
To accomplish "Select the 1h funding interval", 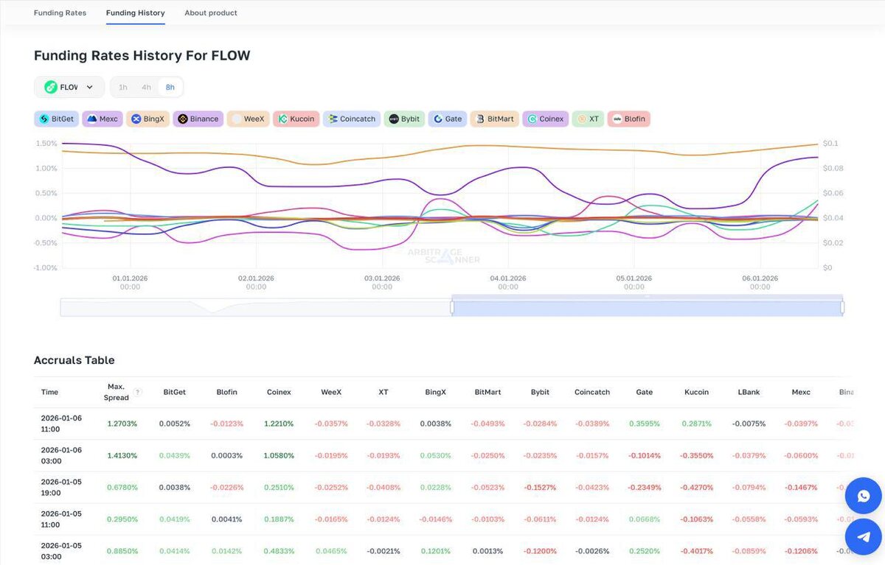I will [123, 87].
